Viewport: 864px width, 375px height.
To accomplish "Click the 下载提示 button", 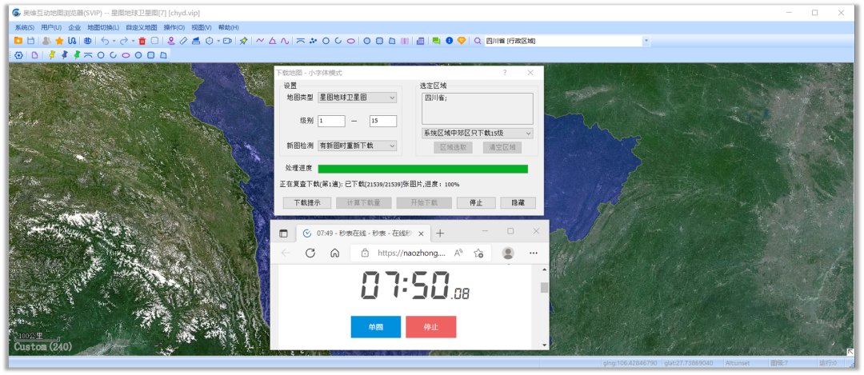I will [306, 203].
